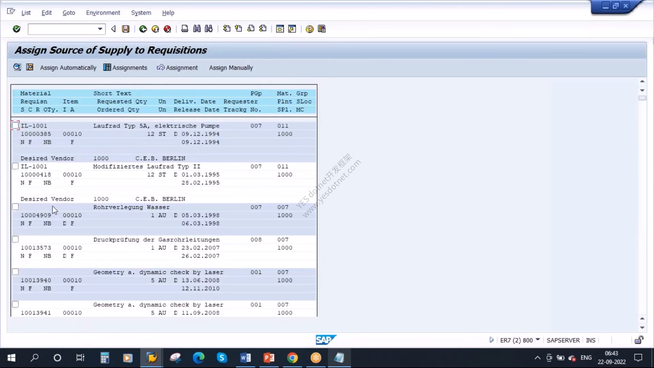Tick checkbox for Rohrverlegung Wasser row
Viewport: 654px width, 368px height.
click(x=15, y=207)
